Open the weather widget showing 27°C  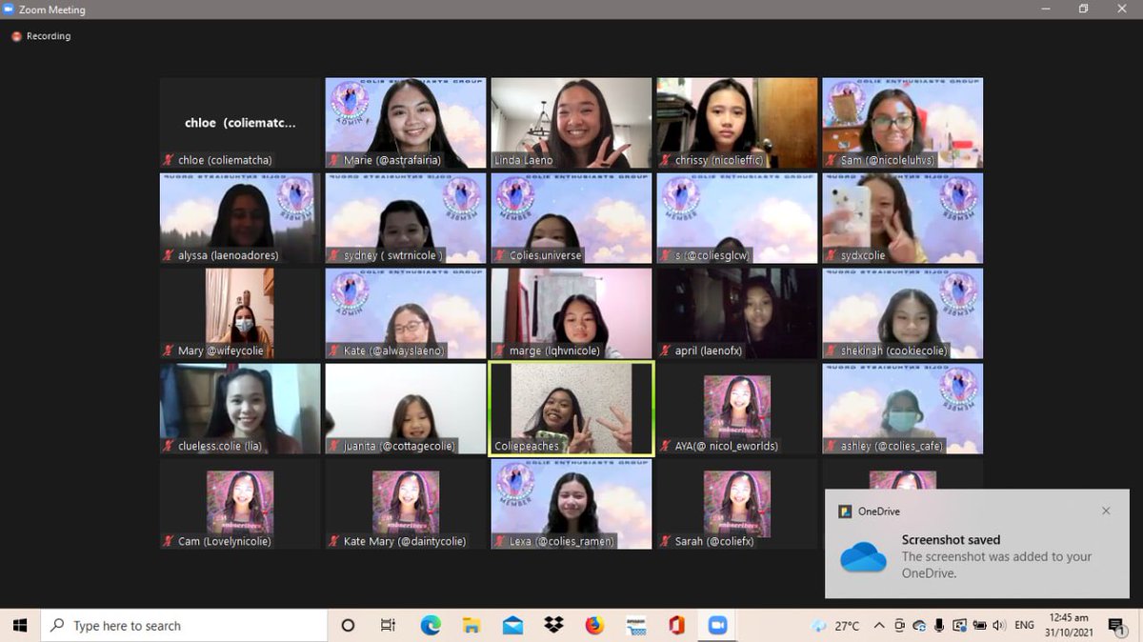point(836,626)
